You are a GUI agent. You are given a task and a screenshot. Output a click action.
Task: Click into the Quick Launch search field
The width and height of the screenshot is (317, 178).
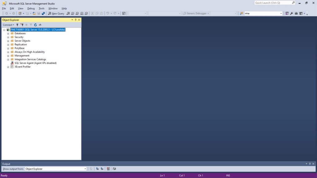pyautogui.click(x=272, y=3)
